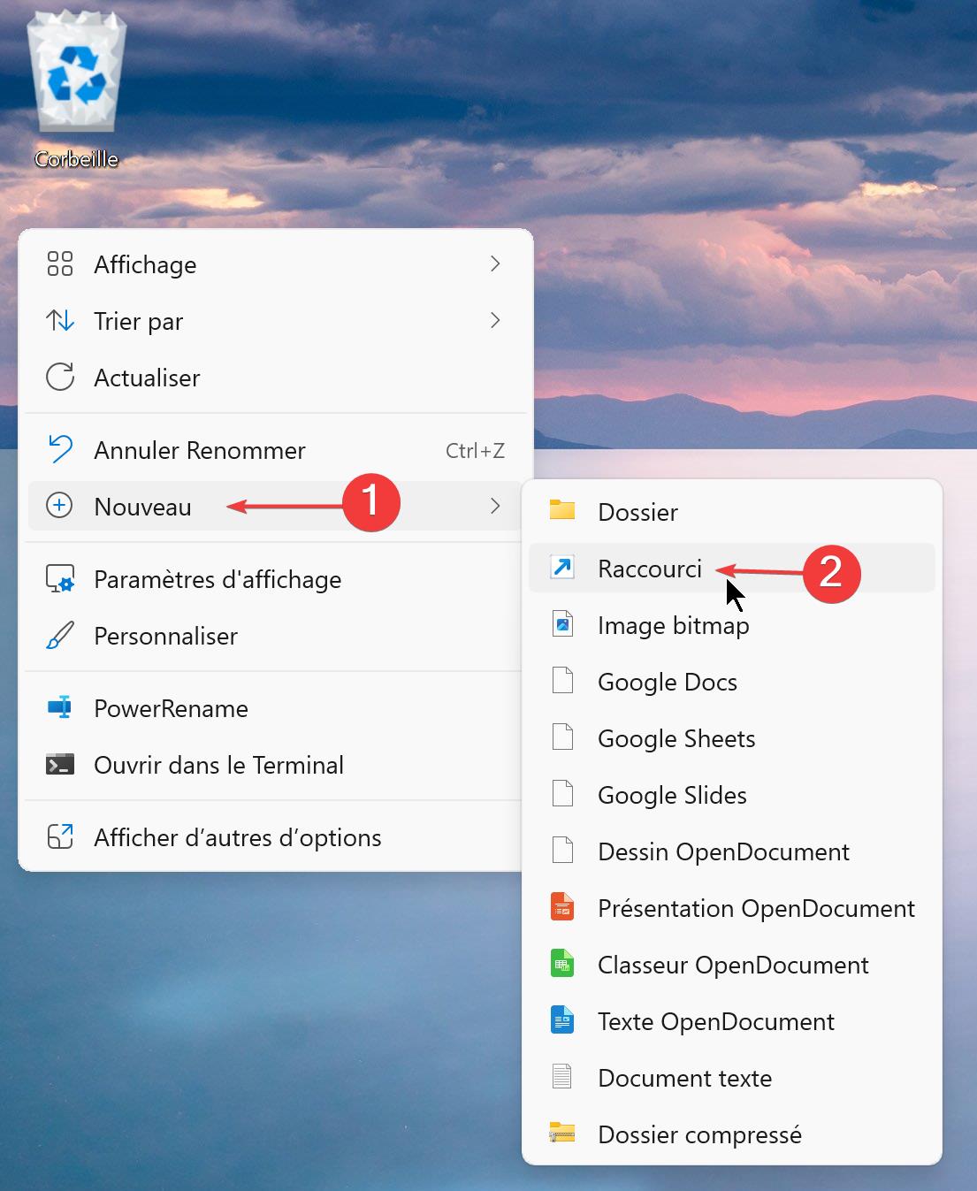Click the yellow Dossier folder icon

pyautogui.click(x=562, y=510)
